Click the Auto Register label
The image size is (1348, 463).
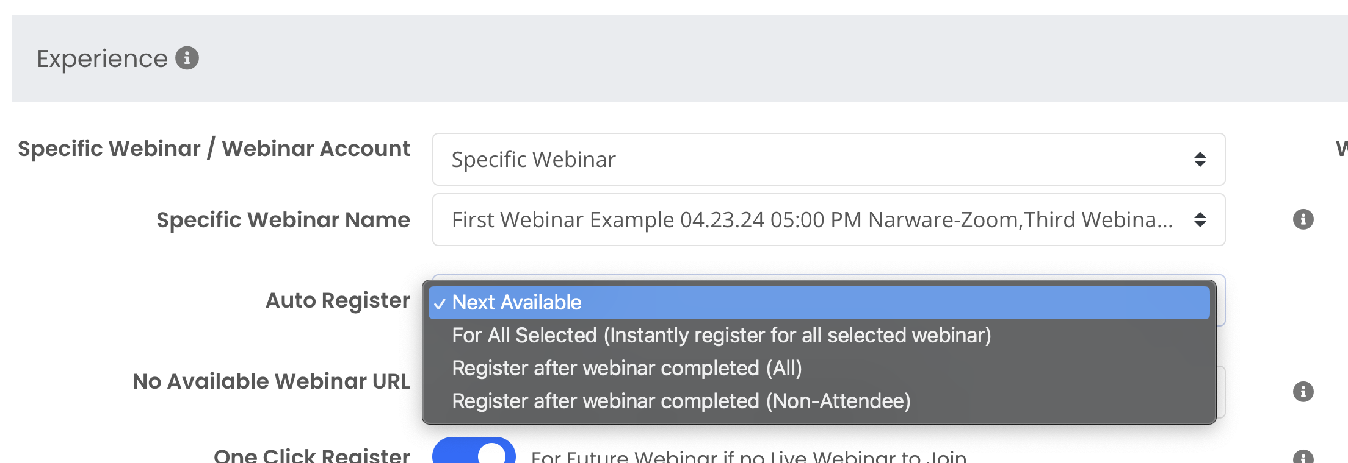(x=338, y=300)
